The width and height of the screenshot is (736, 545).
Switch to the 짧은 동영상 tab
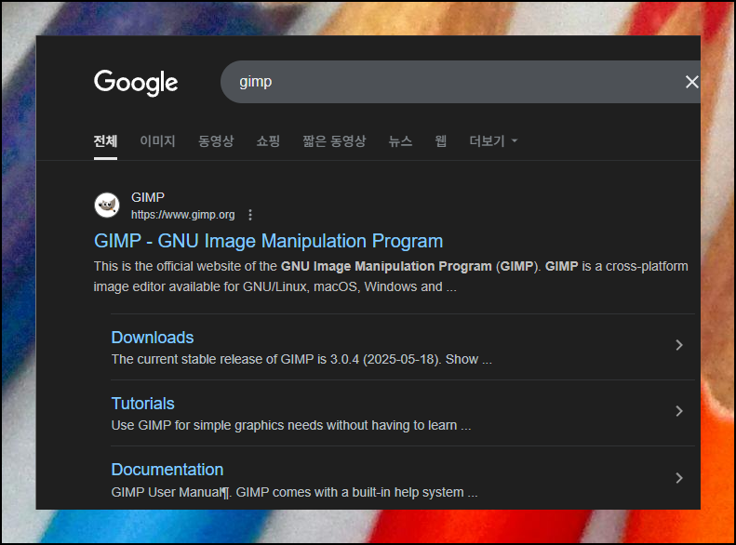pos(334,141)
